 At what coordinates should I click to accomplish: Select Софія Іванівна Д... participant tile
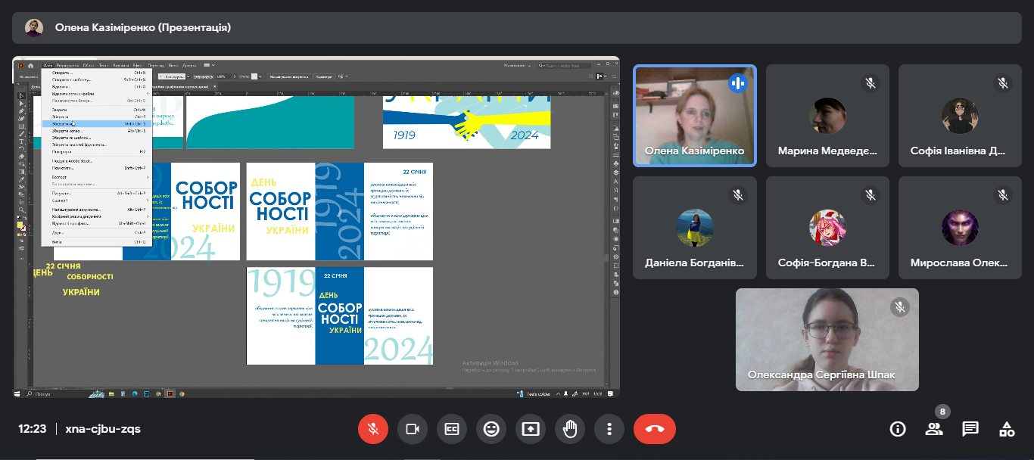point(960,115)
